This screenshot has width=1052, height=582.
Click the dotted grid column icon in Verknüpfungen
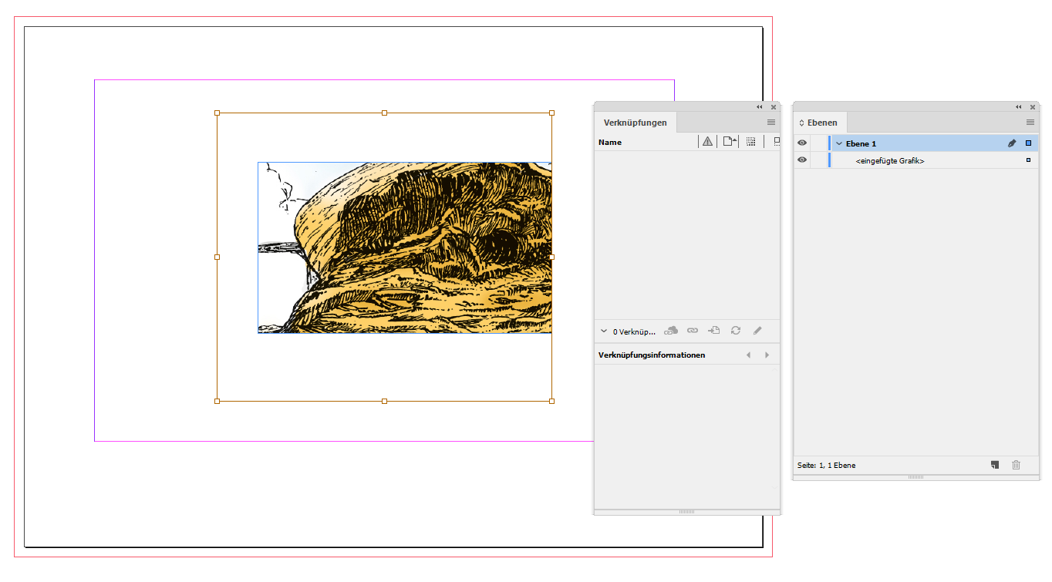coord(751,142)
